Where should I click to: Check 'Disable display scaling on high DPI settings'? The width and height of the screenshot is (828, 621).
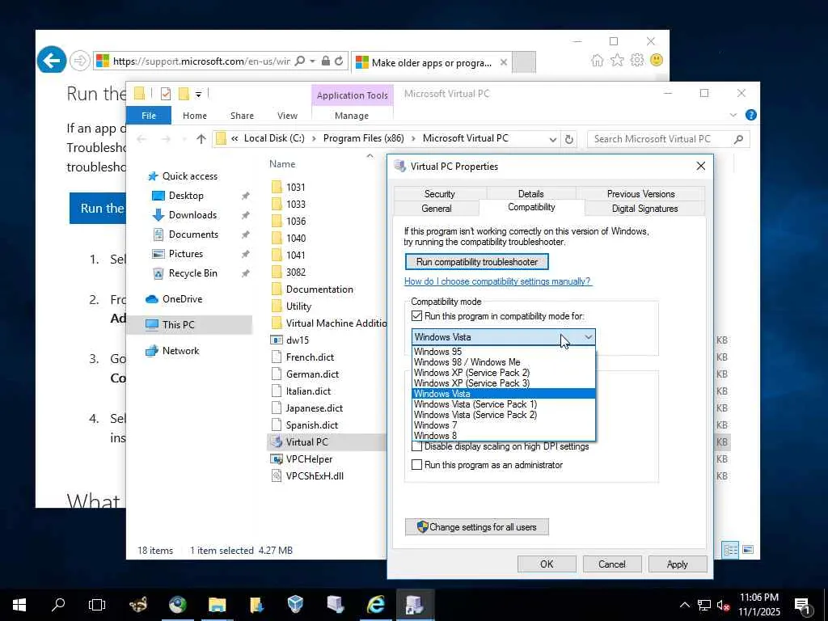tap(416, 446)
